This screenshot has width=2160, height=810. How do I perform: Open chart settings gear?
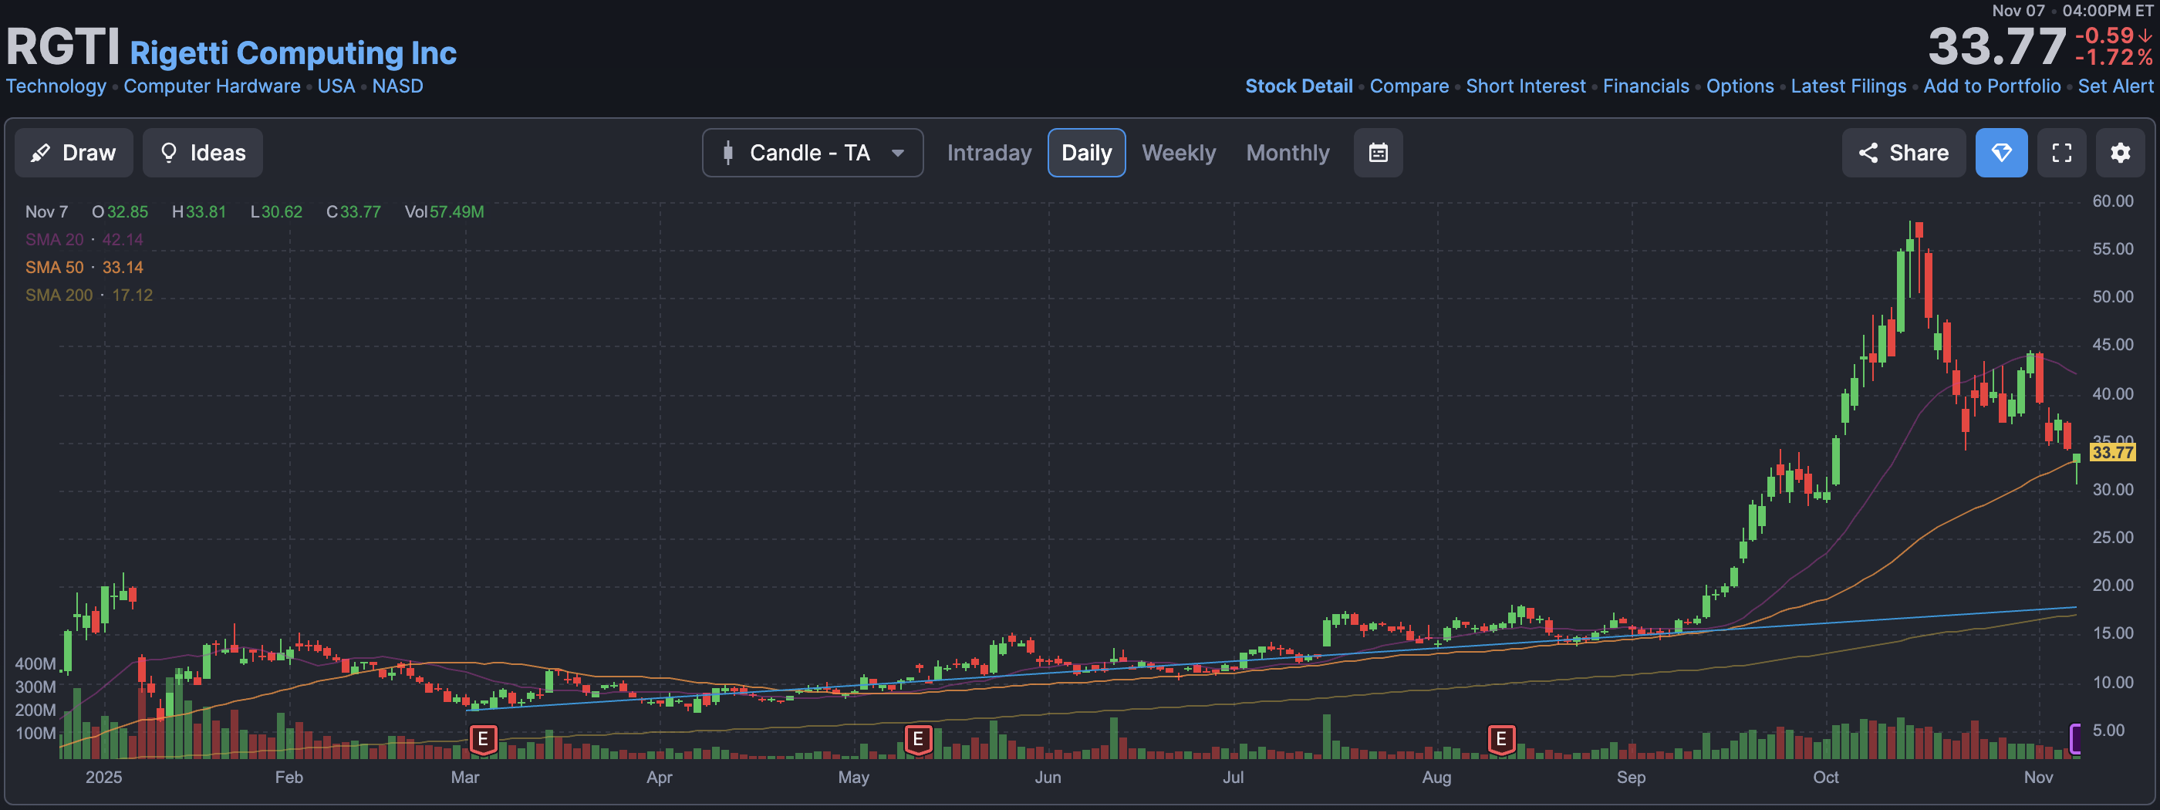click(2120, 153)
